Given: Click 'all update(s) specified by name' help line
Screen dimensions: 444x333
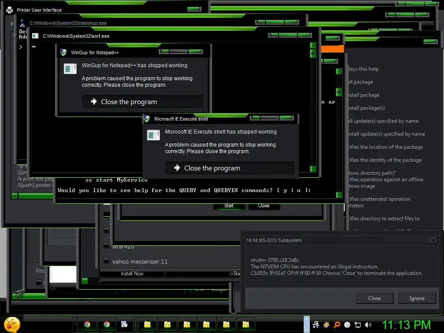Looking at the screenshot, I should [x=383, y=121].
